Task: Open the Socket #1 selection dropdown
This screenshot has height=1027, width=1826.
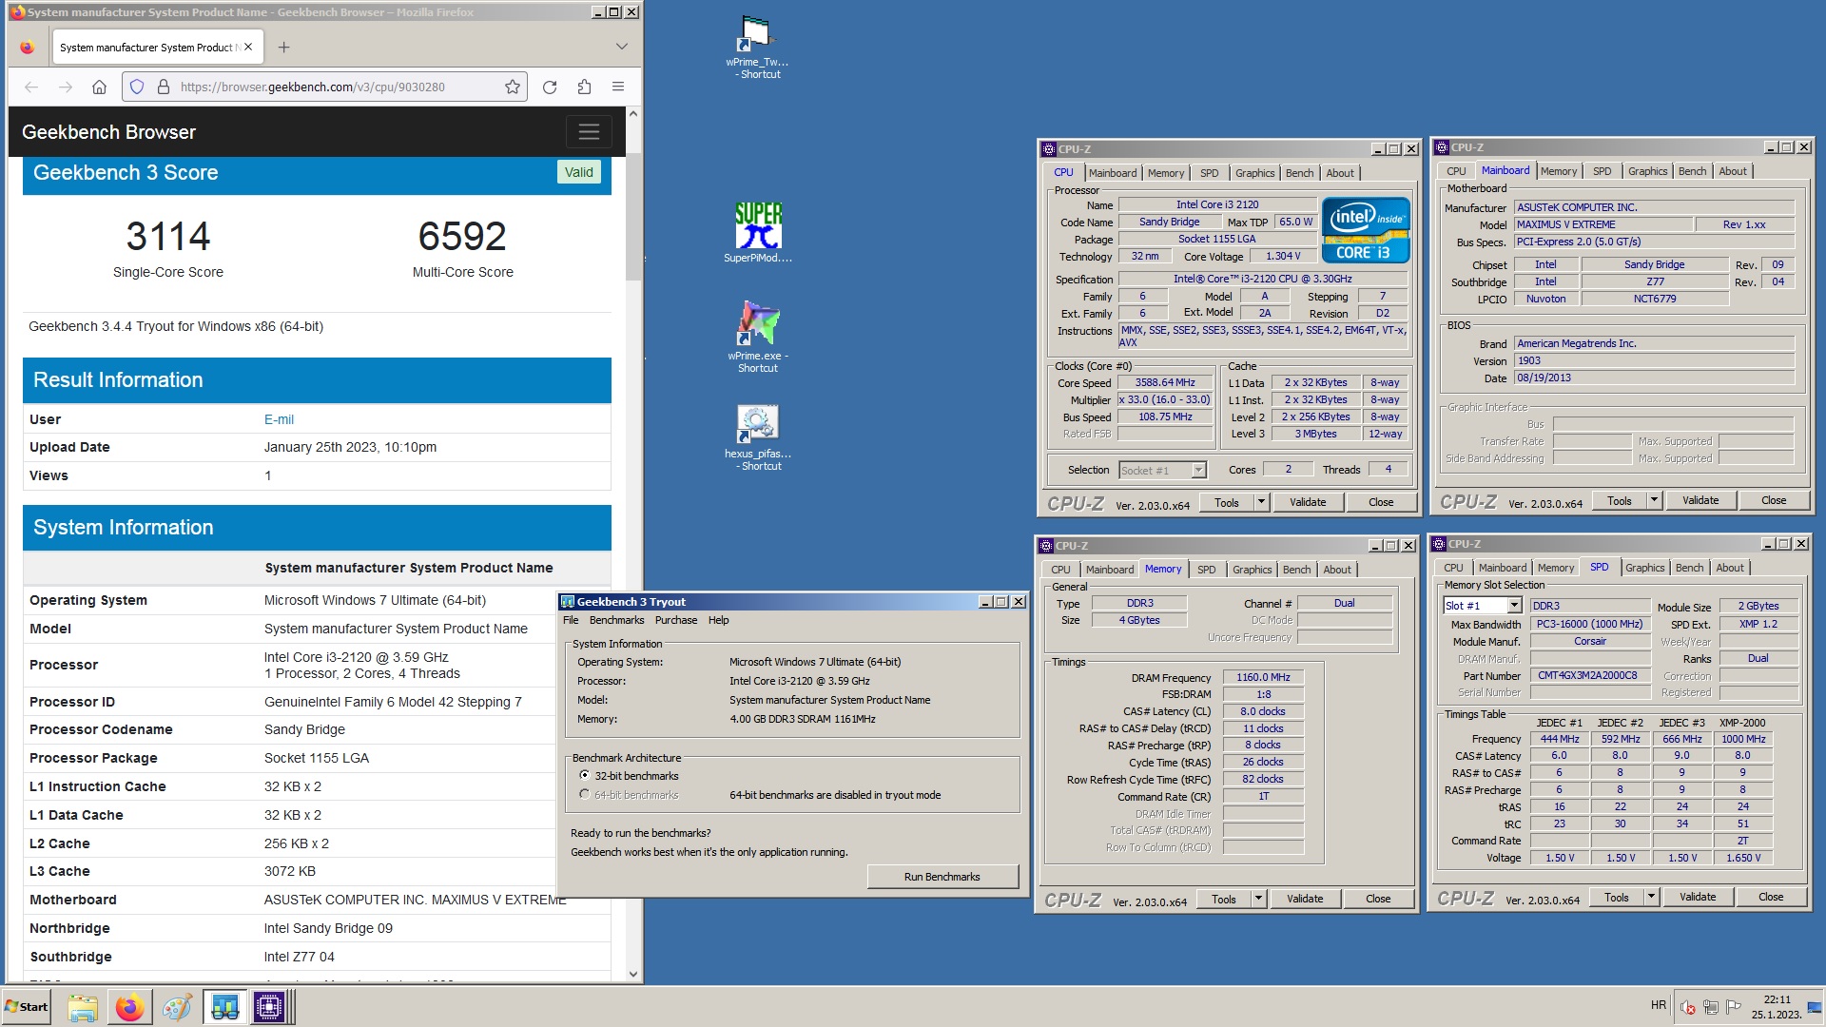Action: pyautogui.click(x=1198, y=470)
